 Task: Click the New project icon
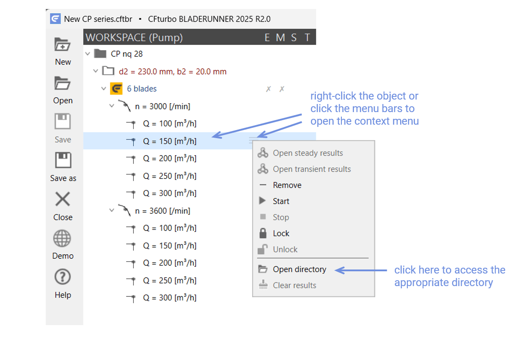tap(62, 45)
